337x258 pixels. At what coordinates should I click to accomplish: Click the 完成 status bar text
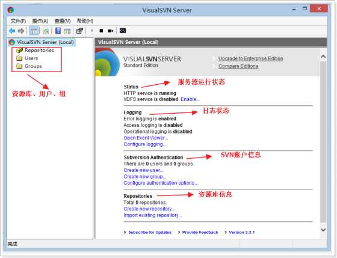(x=12, y=244)
